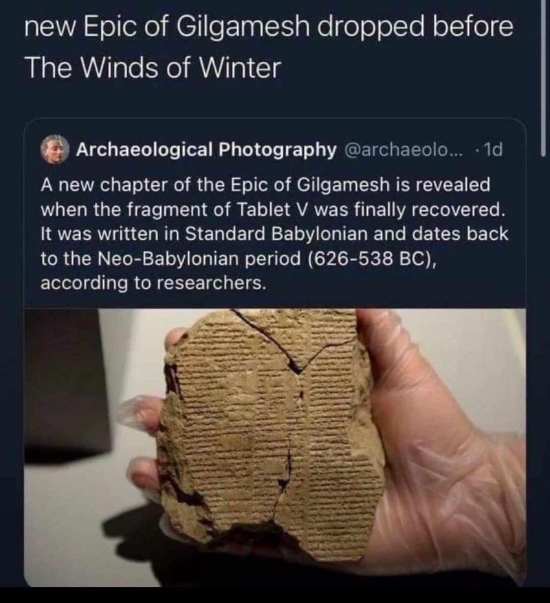The width and height of the screenshot is (550, 603).
Task: Click the 1d timestamp on quoted tweet
Action: pos(493,149)
